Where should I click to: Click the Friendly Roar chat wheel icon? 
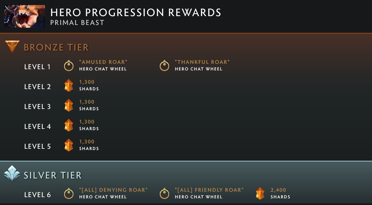164,194
